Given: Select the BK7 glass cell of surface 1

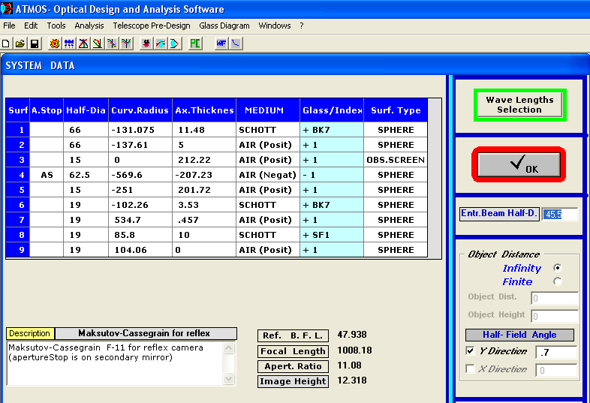Looking at the screenshot, I should pos(332,130).
